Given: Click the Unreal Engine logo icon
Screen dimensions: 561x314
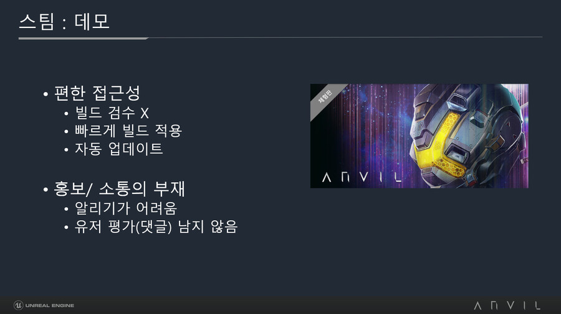Looking at the screenshot, I should pyautogui.click(x=18, y=305).
